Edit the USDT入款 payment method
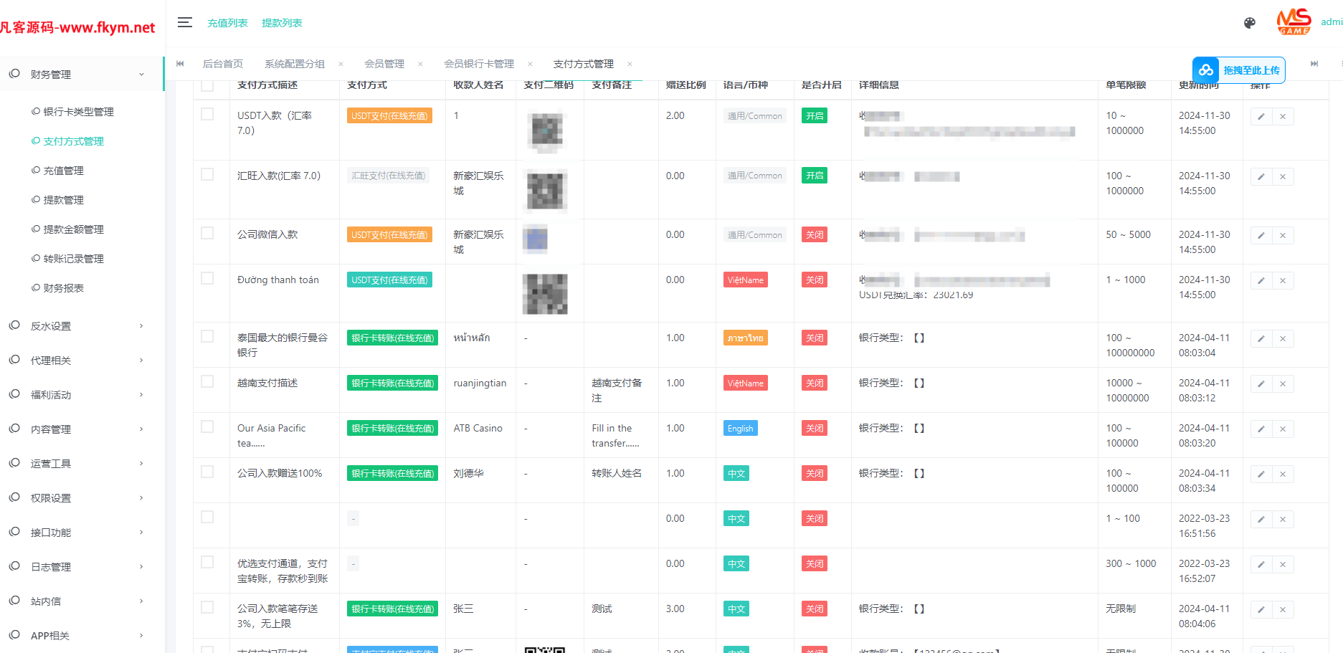 point(1261,116)
